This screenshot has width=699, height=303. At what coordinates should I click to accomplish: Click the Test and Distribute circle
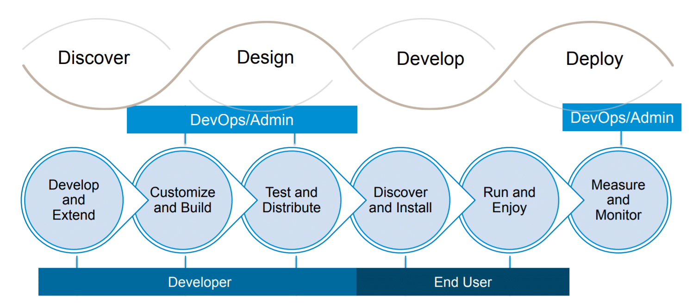click(x=291, y=200)
